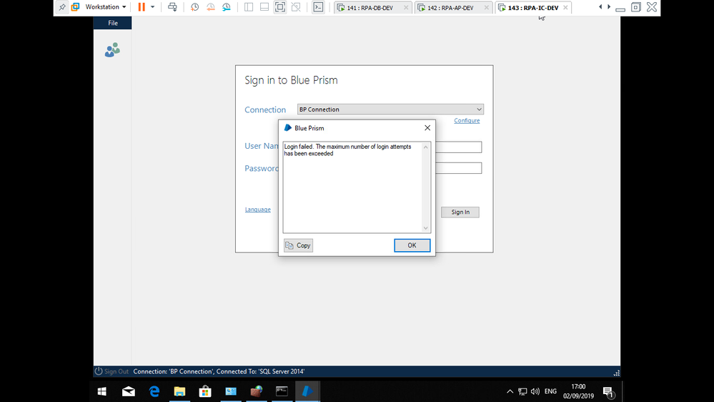Enter full screen mode icon
This screenshot has height=402, width=714.
click(280, 7)
